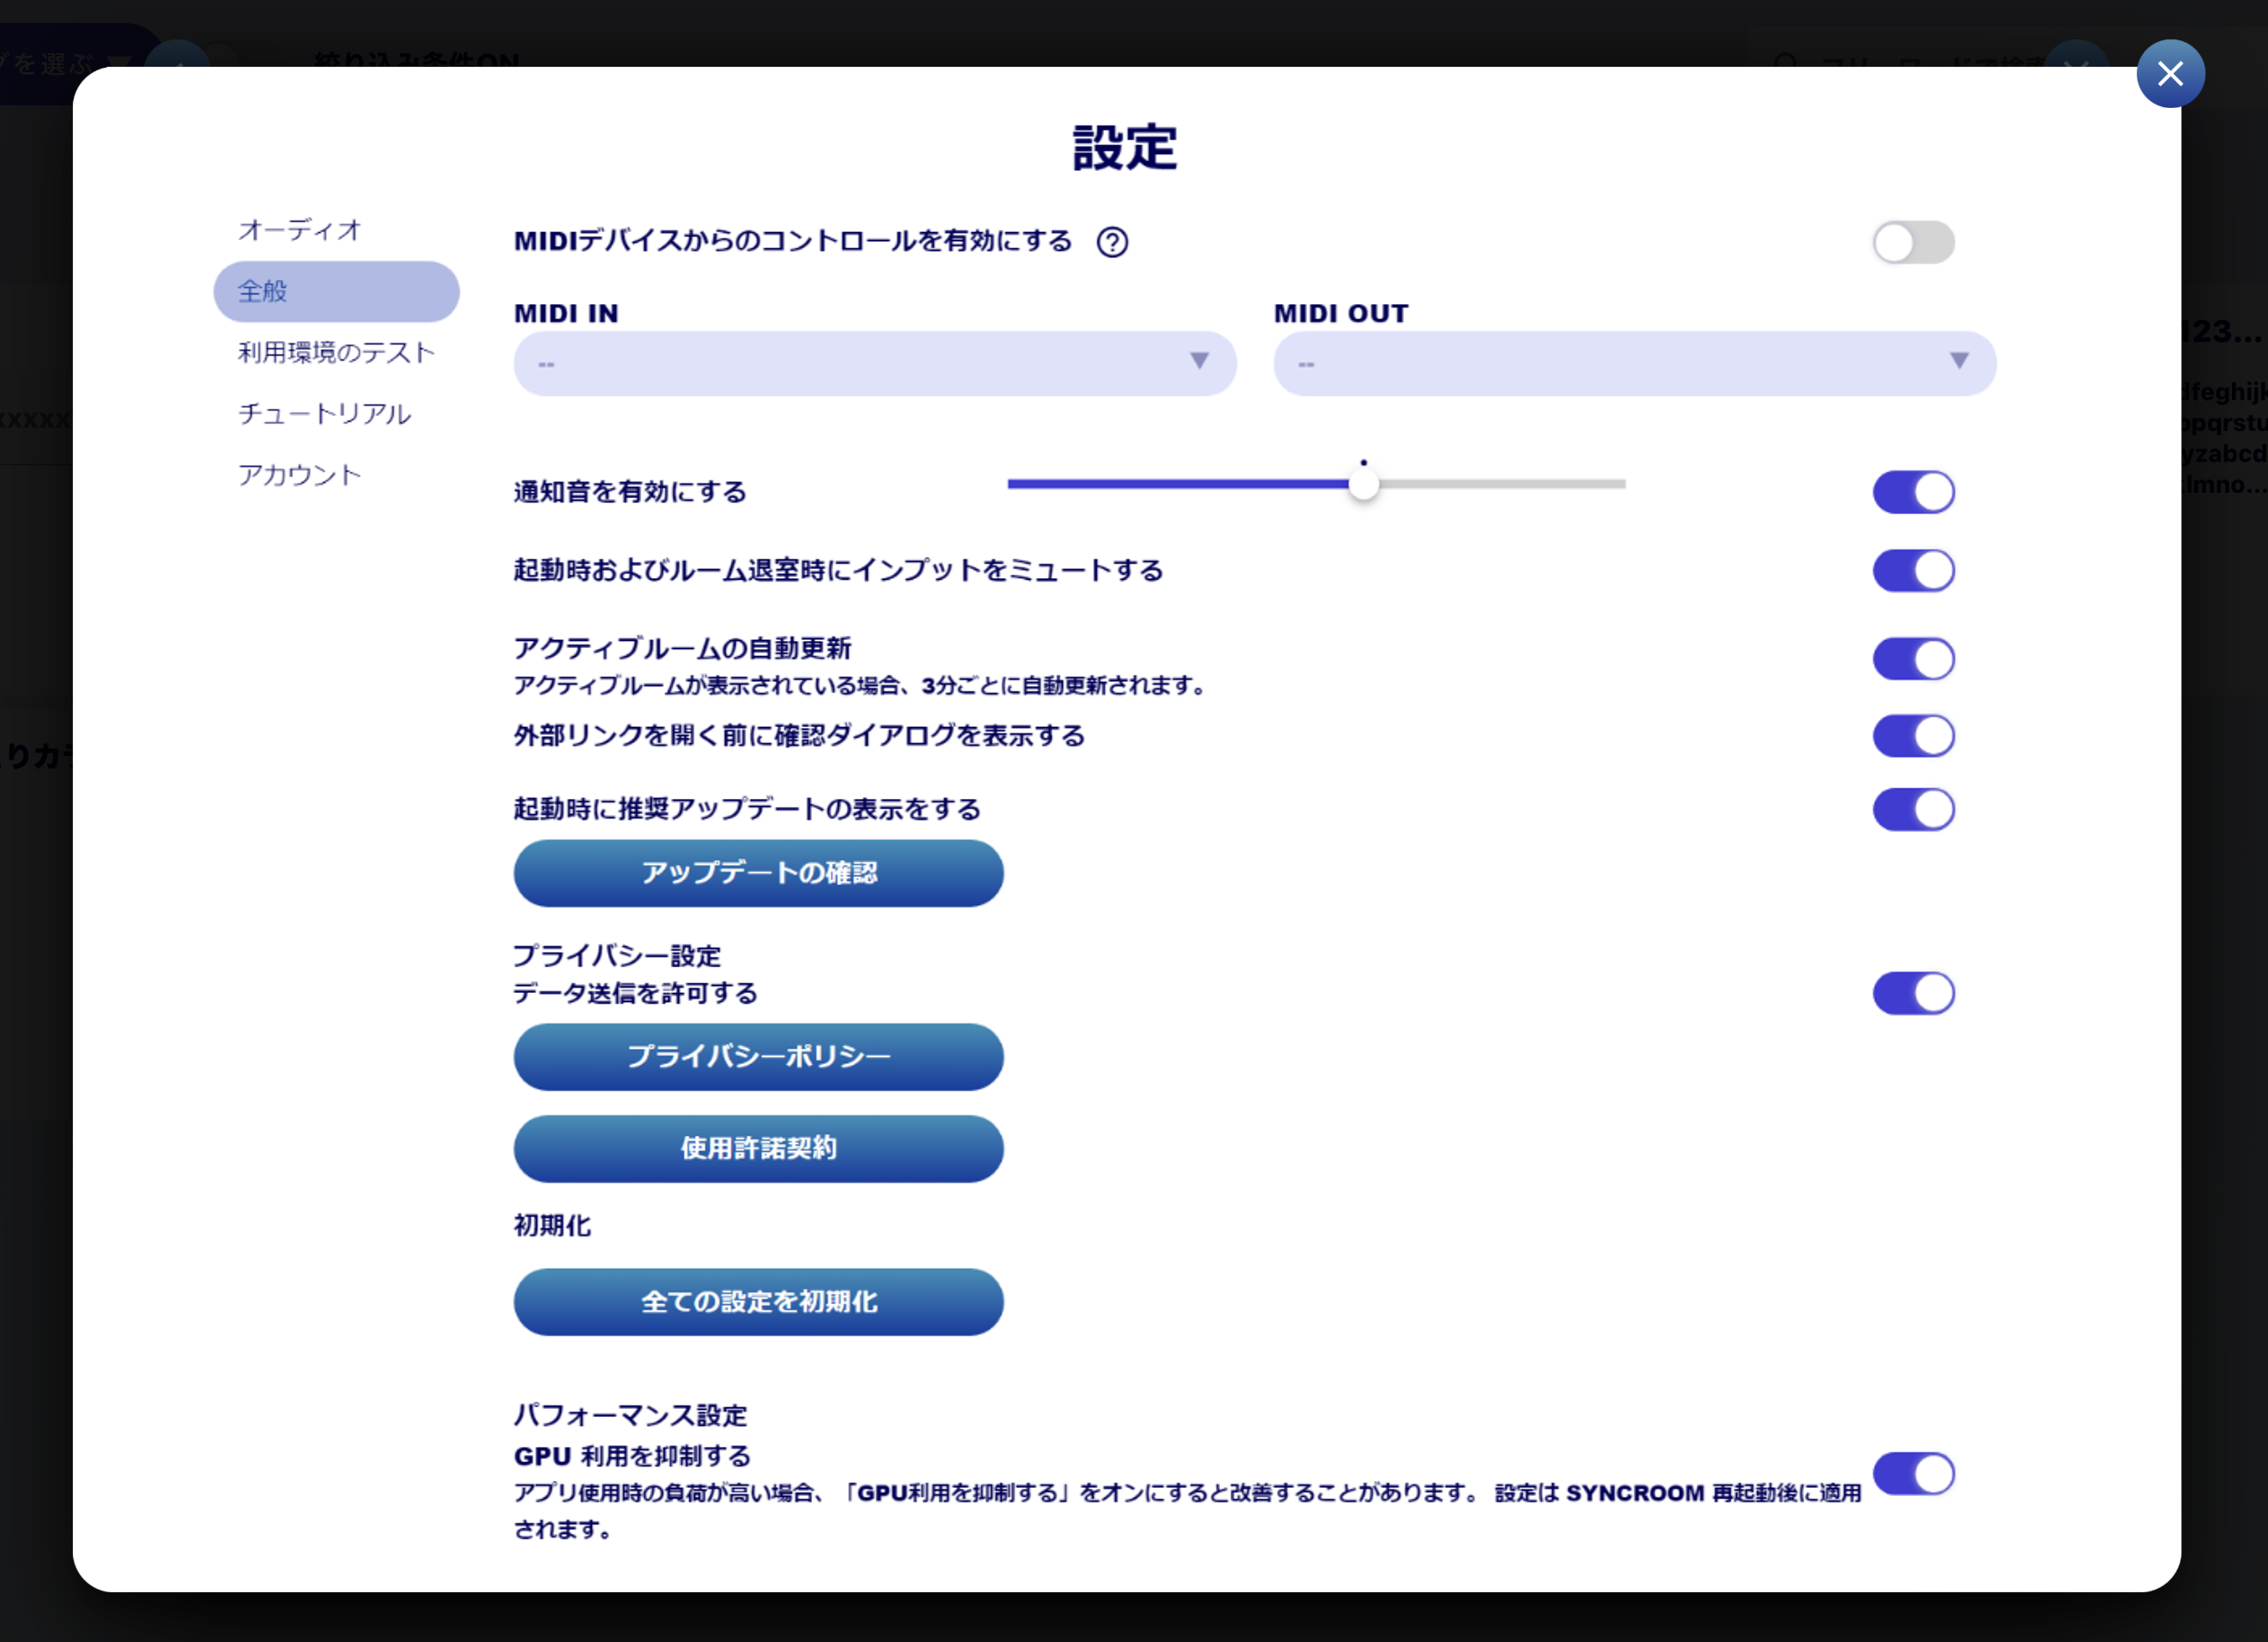2268x1642 pixels.
Task: Turn off mute on launch and room exit
Action: coord(1913,570)
